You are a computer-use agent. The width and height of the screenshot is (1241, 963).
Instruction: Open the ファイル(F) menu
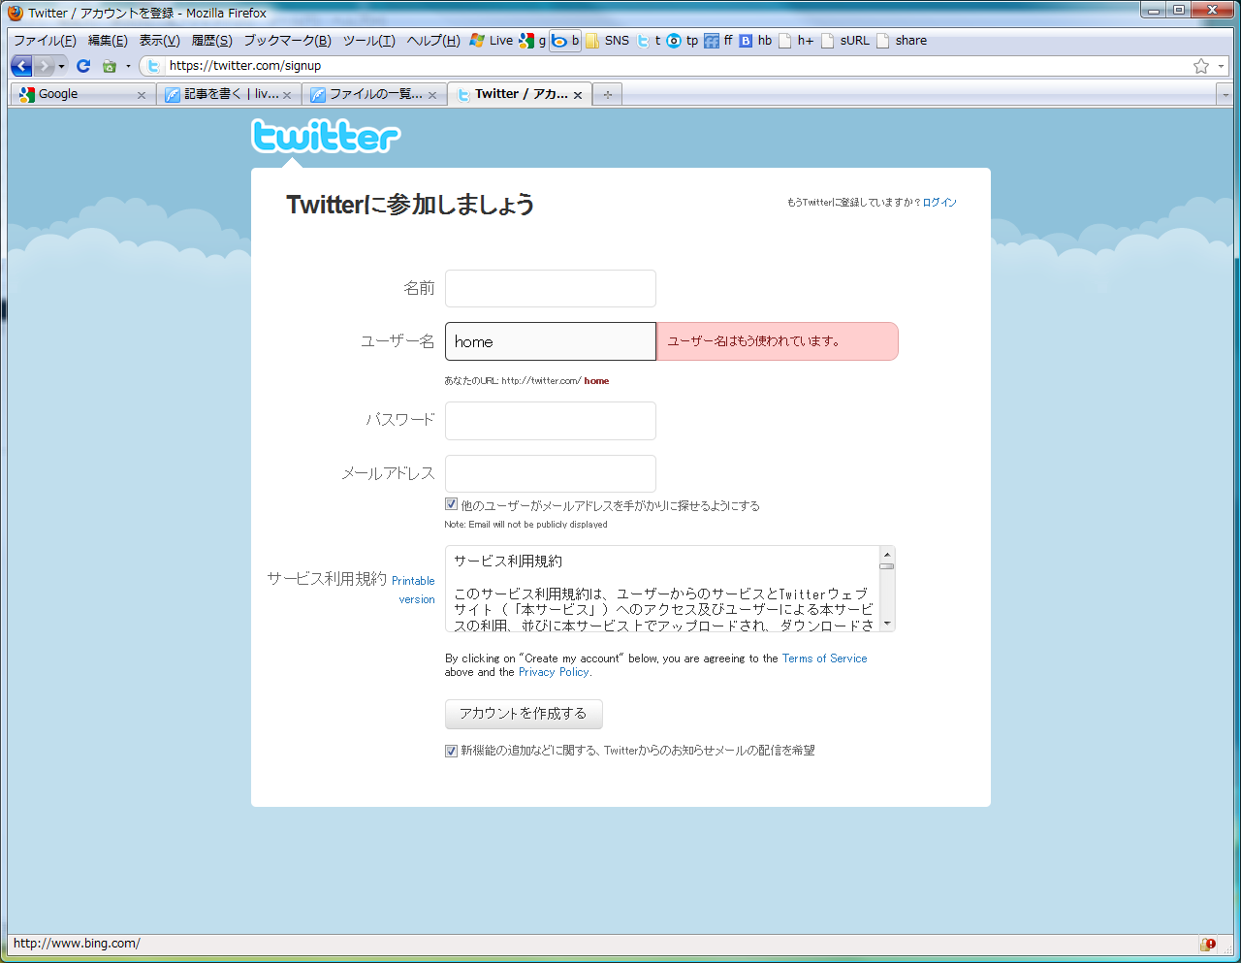(x=45, y=41)
